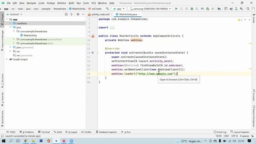Toggle the Structure side panel
256x144 pixels.
coord(2,81)
